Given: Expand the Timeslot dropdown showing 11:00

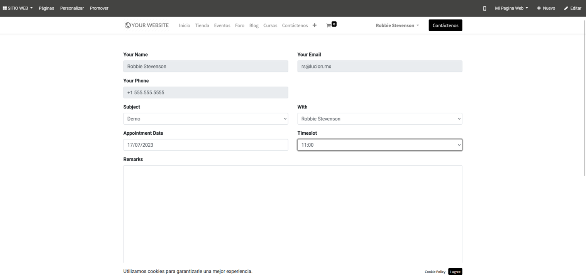Looking at the screenshot, I should pyautogui.click(x=379, y=145).
